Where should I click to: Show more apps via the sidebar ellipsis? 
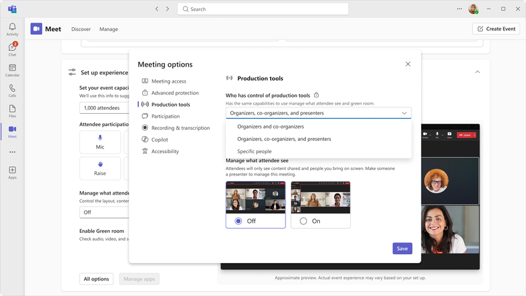point(12,152)
